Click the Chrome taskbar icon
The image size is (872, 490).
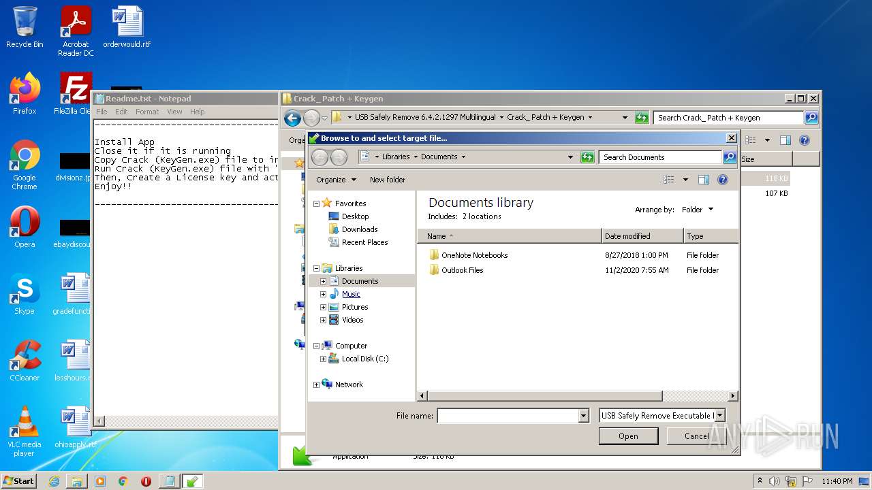[x=123, y=481]
